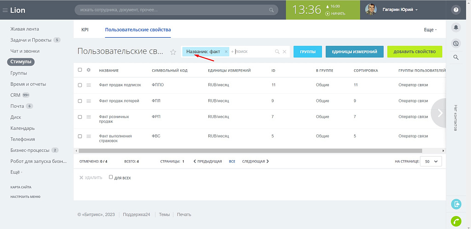Open notifications bell in right panel
Viewport: 471px width, 229px height.
coord(456,28)
